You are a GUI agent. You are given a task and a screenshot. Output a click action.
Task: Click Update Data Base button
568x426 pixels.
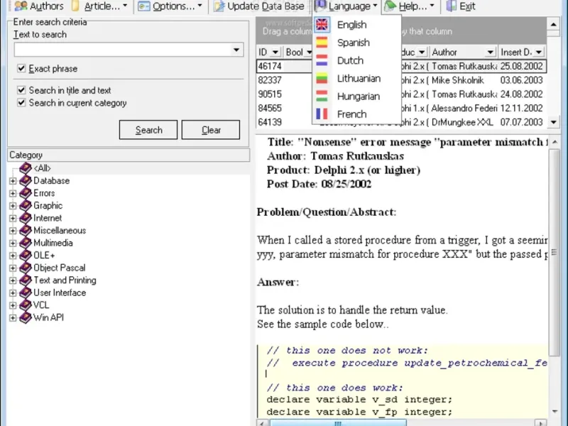[x=258, y=6]
